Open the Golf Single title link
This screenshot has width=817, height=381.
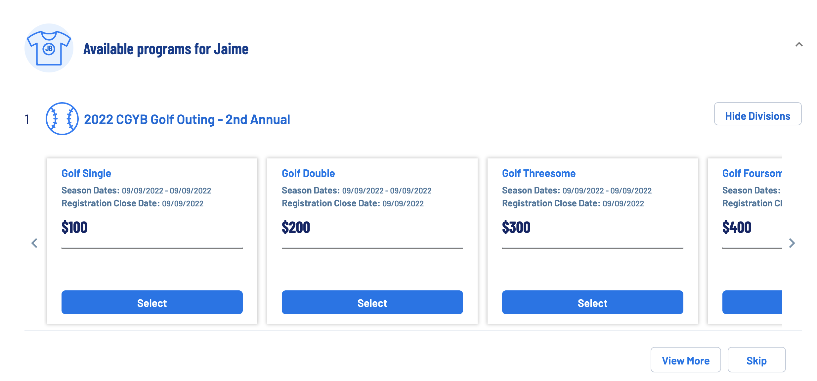86,173
